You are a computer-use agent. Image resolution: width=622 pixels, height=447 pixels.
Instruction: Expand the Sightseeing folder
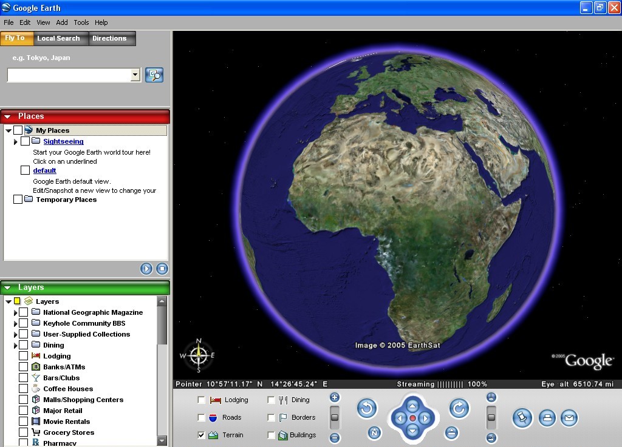point(15,141)
